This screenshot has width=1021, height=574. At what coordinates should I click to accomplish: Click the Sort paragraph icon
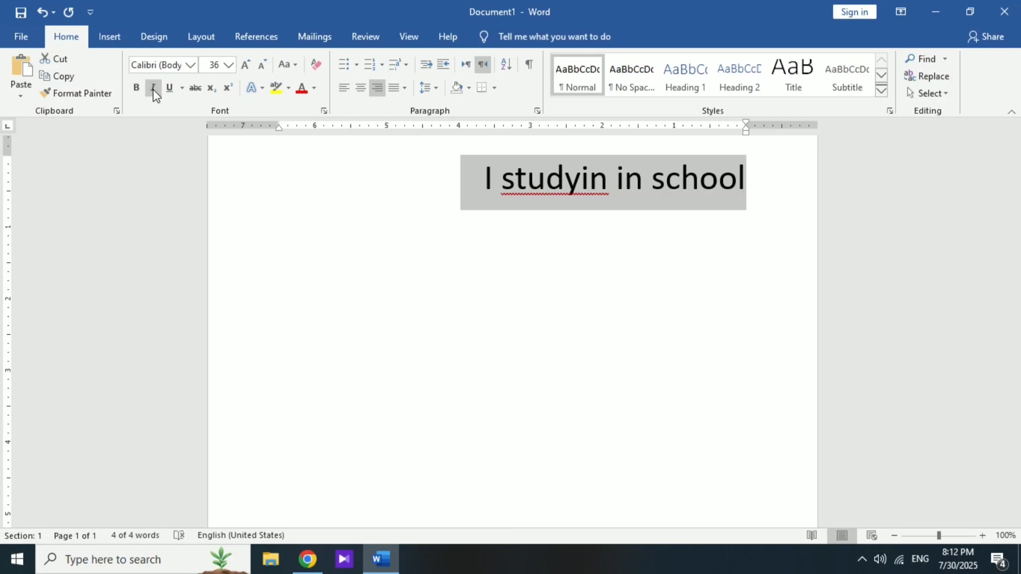(506, 64)
